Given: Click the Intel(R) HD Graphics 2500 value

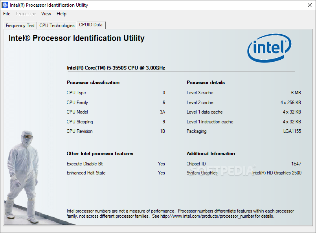Looking at the screenshot, I should click(277, 173).
